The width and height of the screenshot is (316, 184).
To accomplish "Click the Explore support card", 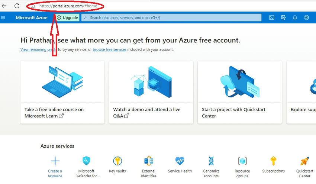I will [301, 92].
